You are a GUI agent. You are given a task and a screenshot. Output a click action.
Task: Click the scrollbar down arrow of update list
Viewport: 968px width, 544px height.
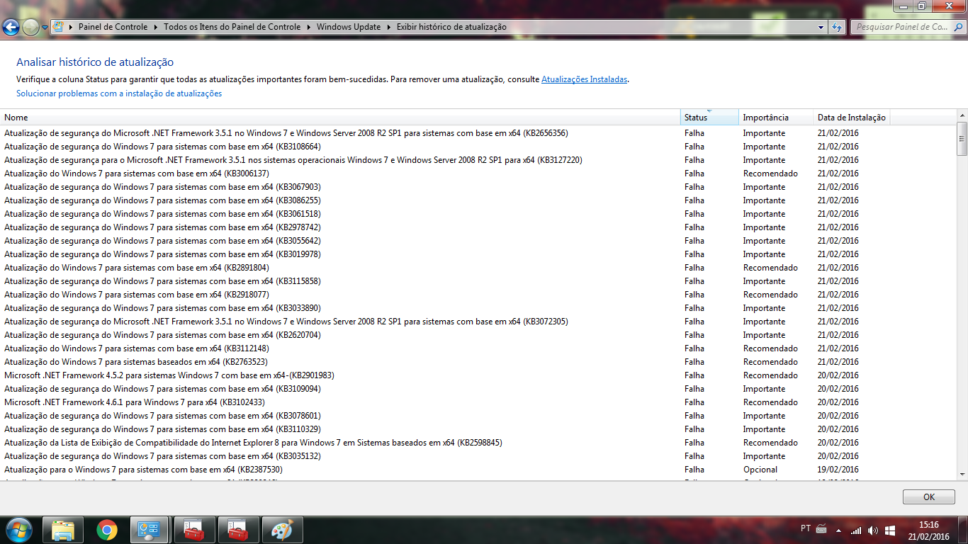point(962,475)
